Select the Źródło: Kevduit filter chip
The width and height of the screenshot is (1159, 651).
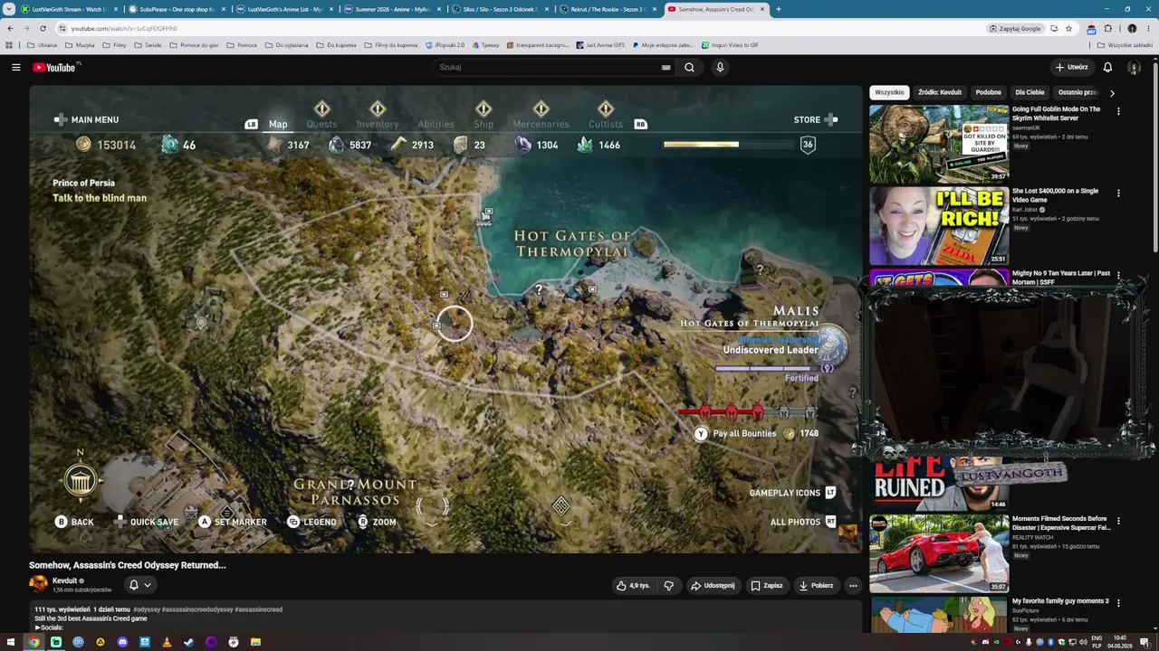pyautogui.click(x=940, y=92)
